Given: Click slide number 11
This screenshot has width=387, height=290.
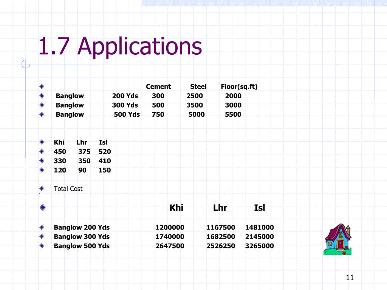Looking at the screenshot, I should pyautogui.click(x=350, y=278).
